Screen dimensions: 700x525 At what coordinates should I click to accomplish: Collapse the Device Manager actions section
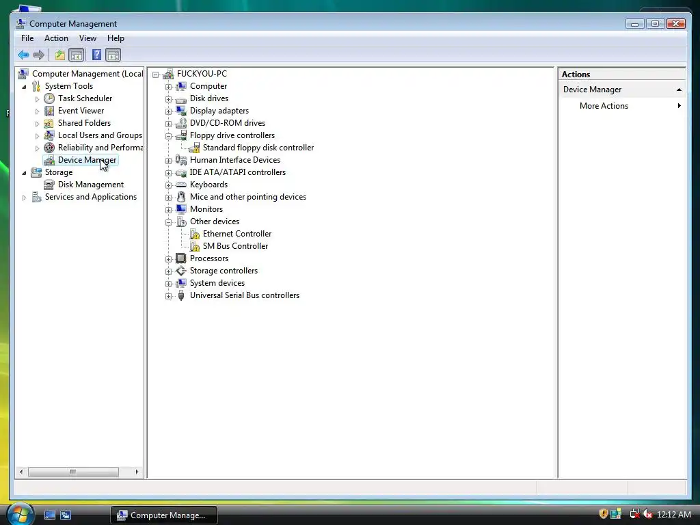(x=679, y=90)
